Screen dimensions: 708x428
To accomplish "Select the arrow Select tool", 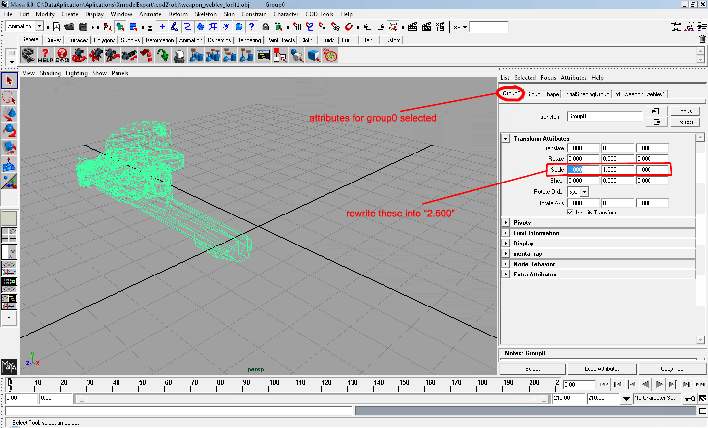I will [x=9, y=80].
